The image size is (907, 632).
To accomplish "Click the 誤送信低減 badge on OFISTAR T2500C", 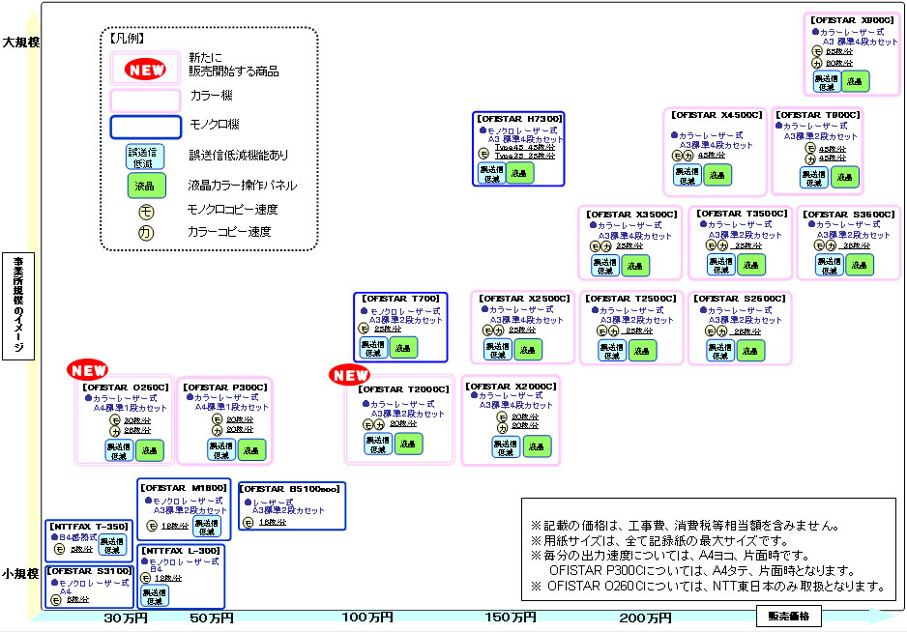I will [612, 351].
